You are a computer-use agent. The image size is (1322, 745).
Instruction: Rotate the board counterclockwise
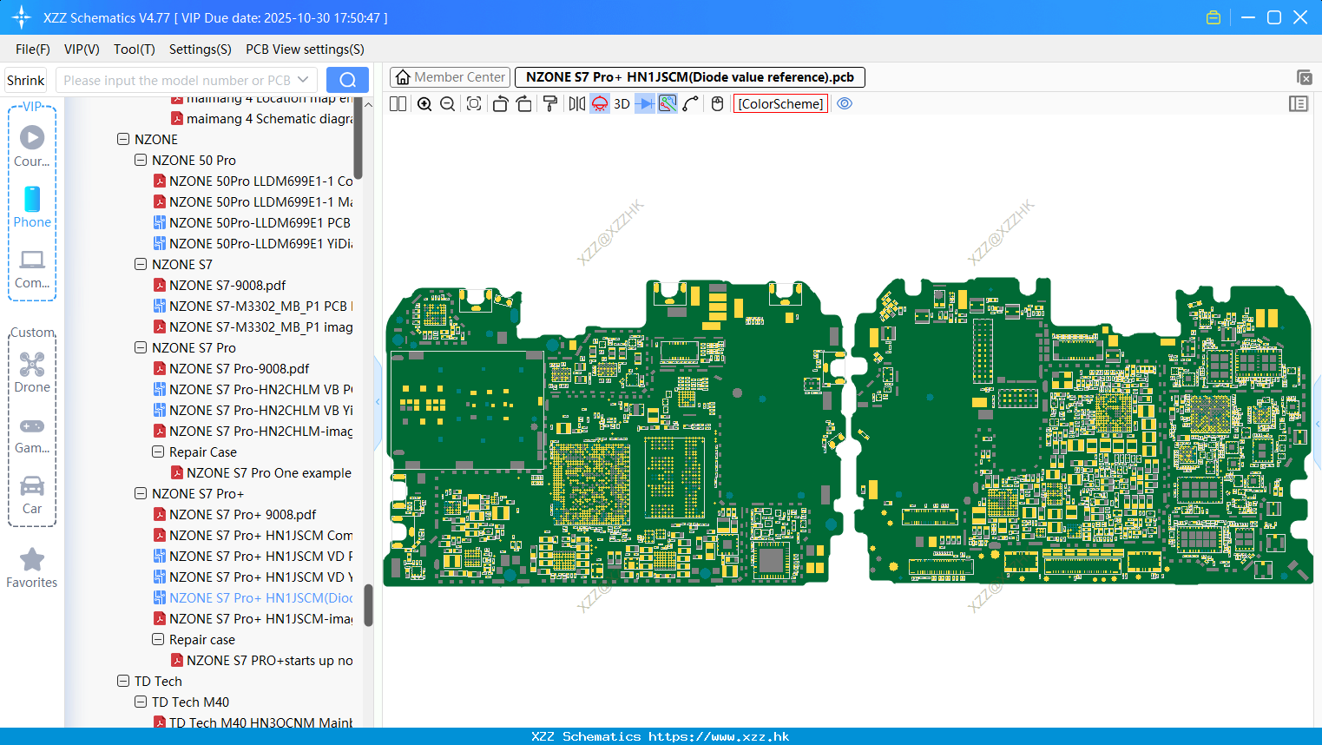[500, 104]
